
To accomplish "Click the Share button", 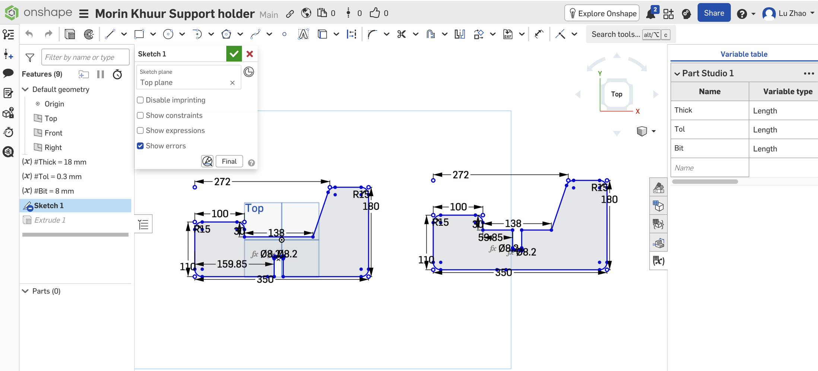I will tap(714, 13).
